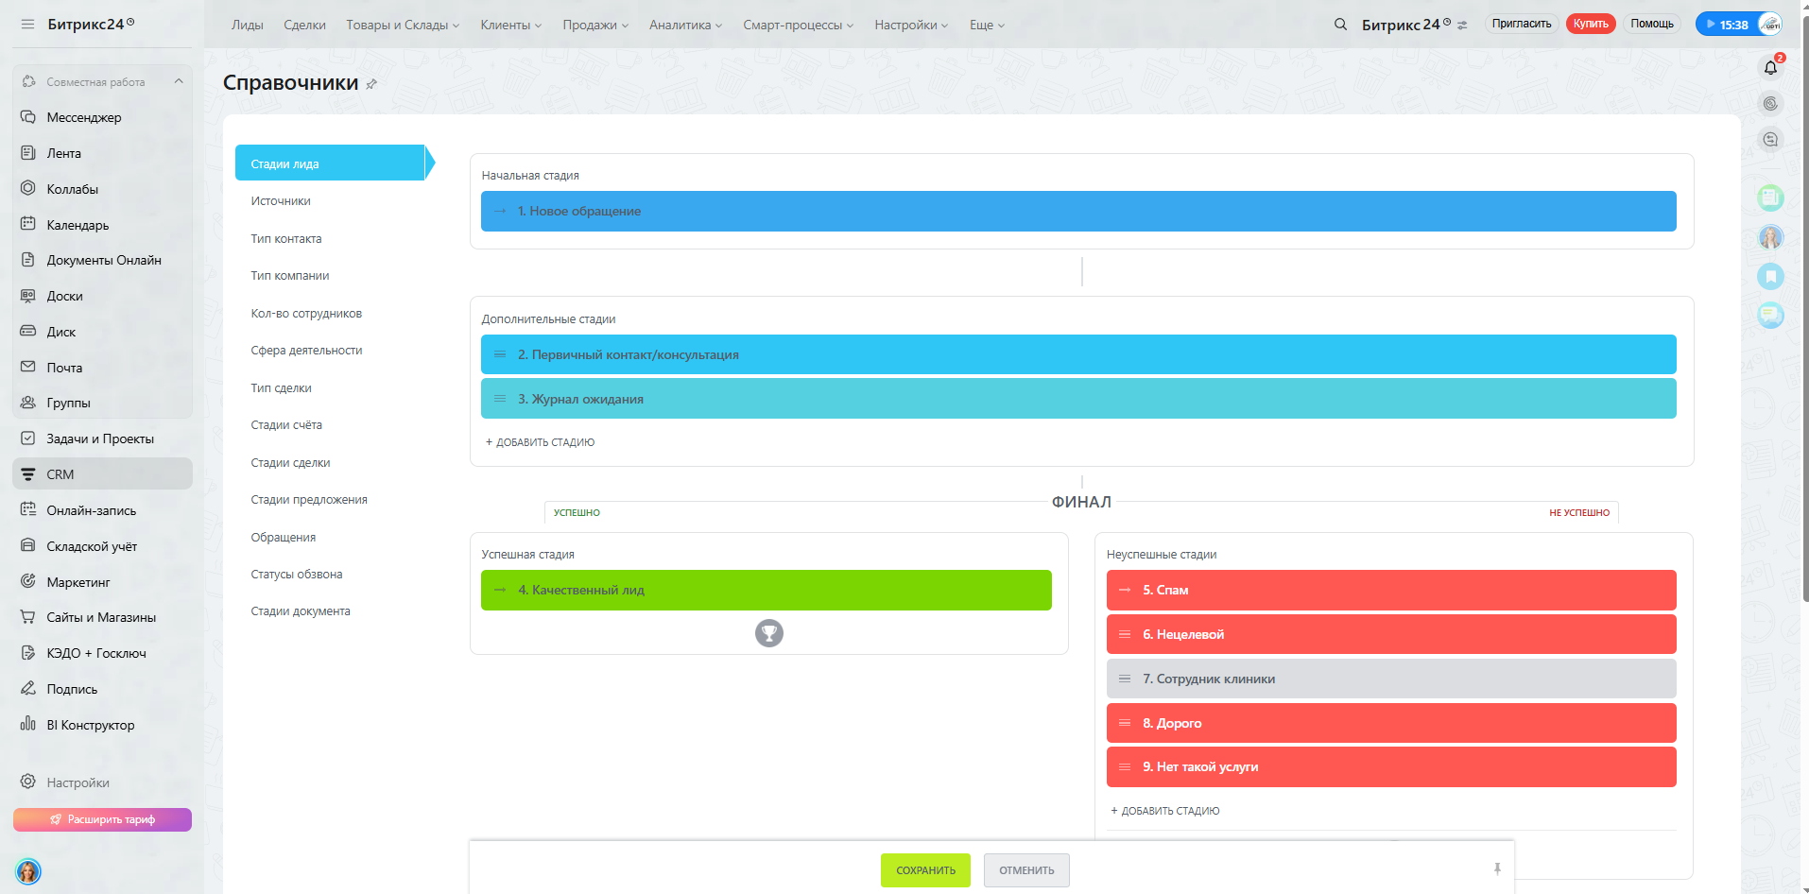Open the sliders icon next to the Битрикс24 title
1809x894 pixels.
[1462, 26]
